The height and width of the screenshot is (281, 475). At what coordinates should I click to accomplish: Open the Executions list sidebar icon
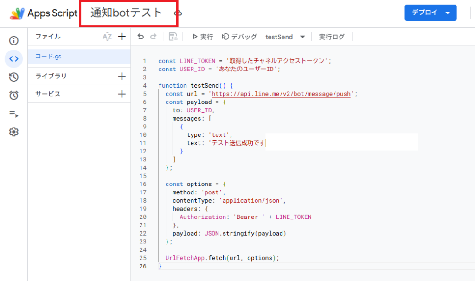pos(13,114)
